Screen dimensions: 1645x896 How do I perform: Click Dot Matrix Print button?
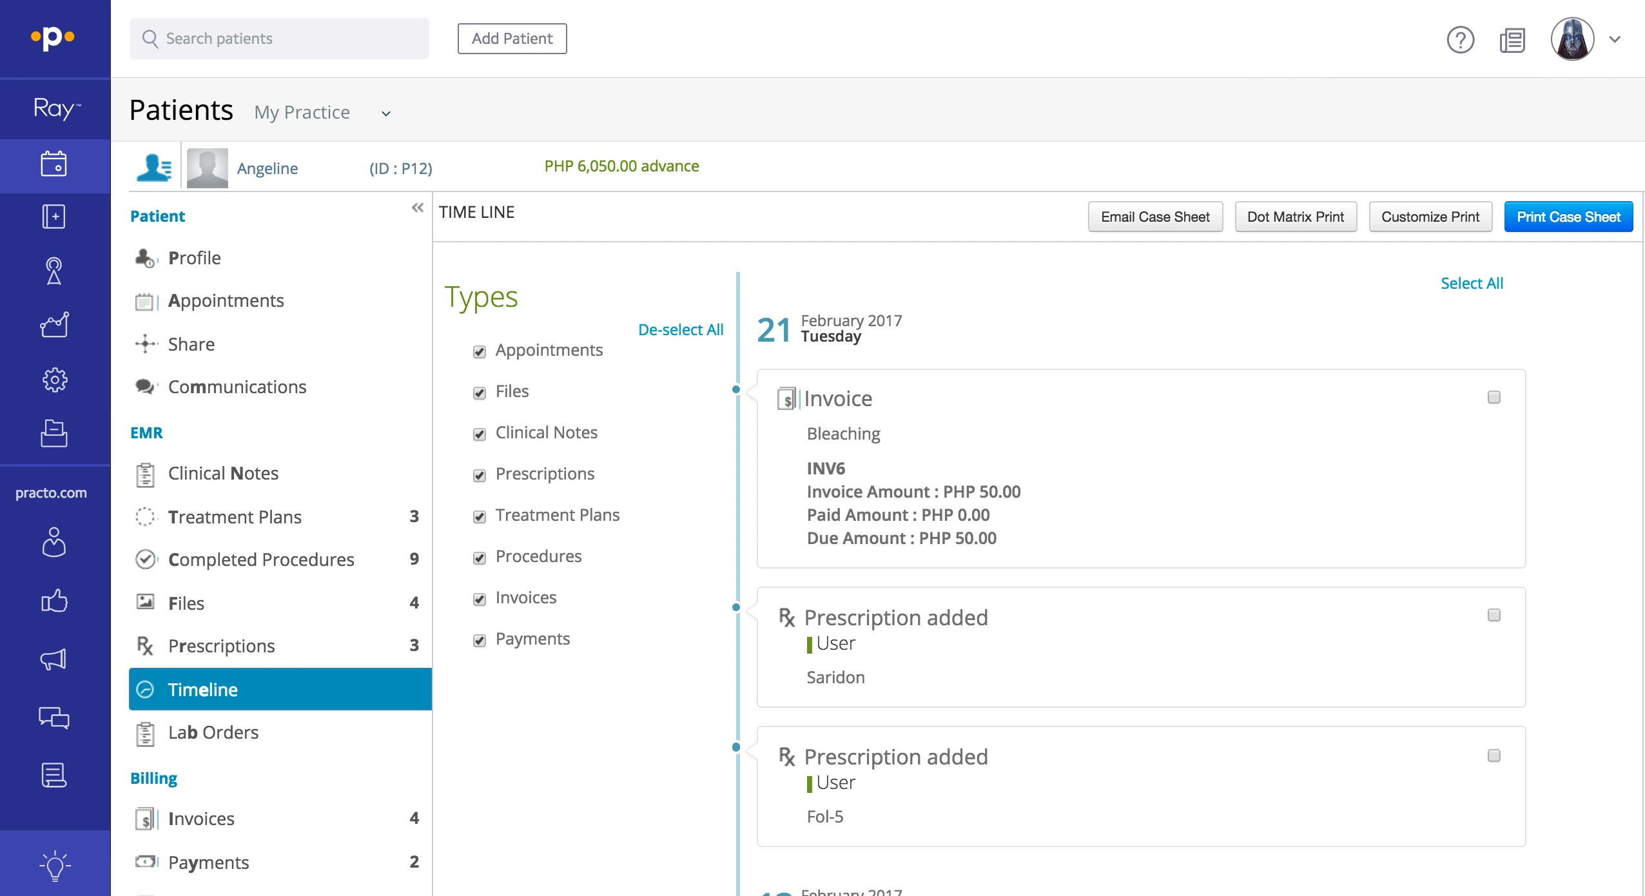(1296, 217)
